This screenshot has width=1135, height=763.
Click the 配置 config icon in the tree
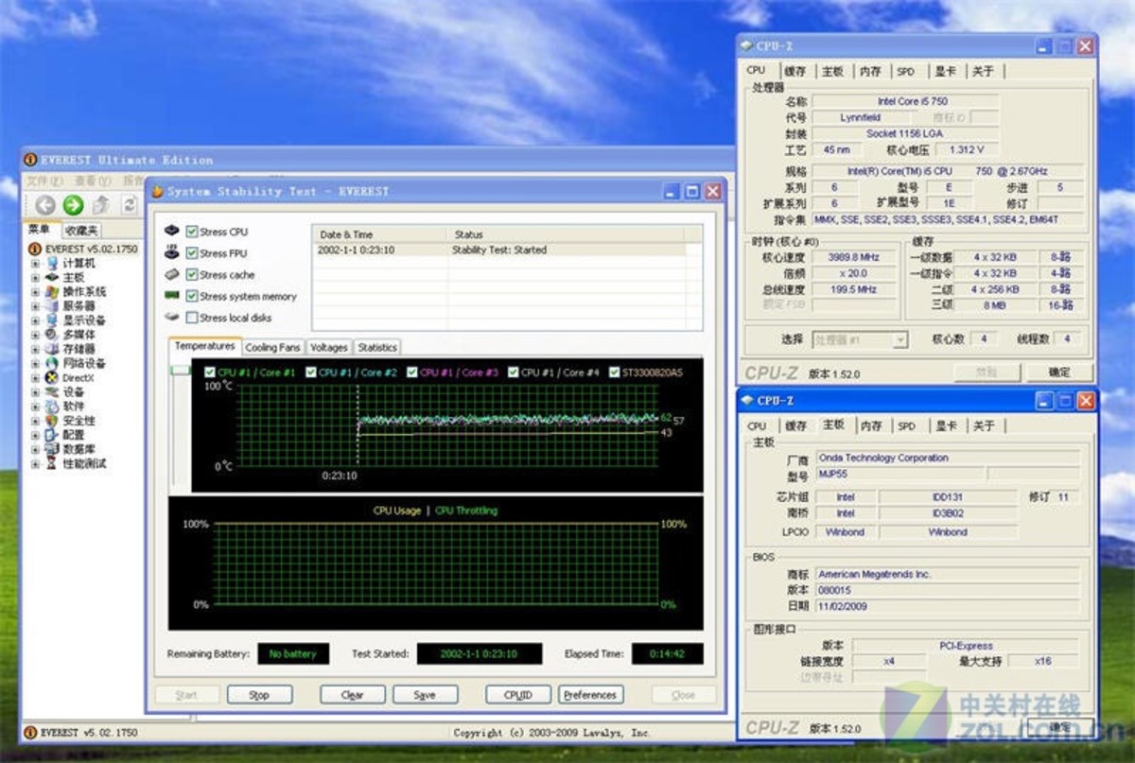(x=53, y=434)
